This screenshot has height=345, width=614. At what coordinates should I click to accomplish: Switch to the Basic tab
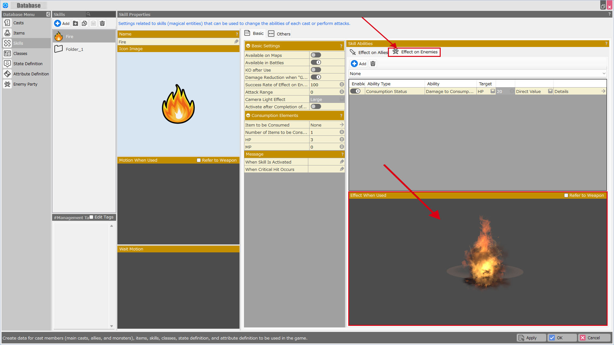point(254,33)
